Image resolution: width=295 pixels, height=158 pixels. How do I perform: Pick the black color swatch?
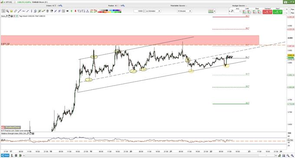click(107, 10)
